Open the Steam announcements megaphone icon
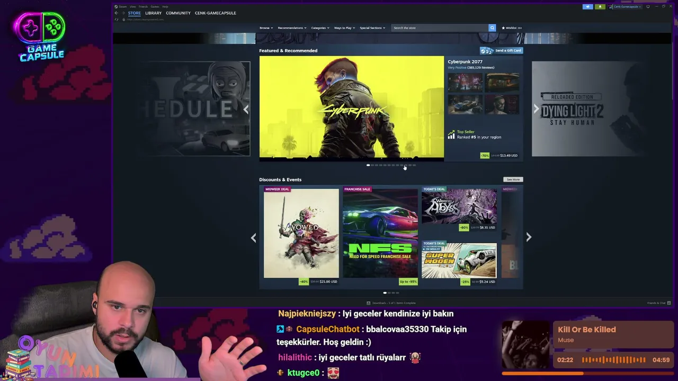Screen dimensions: 678x381 point(587,6)
